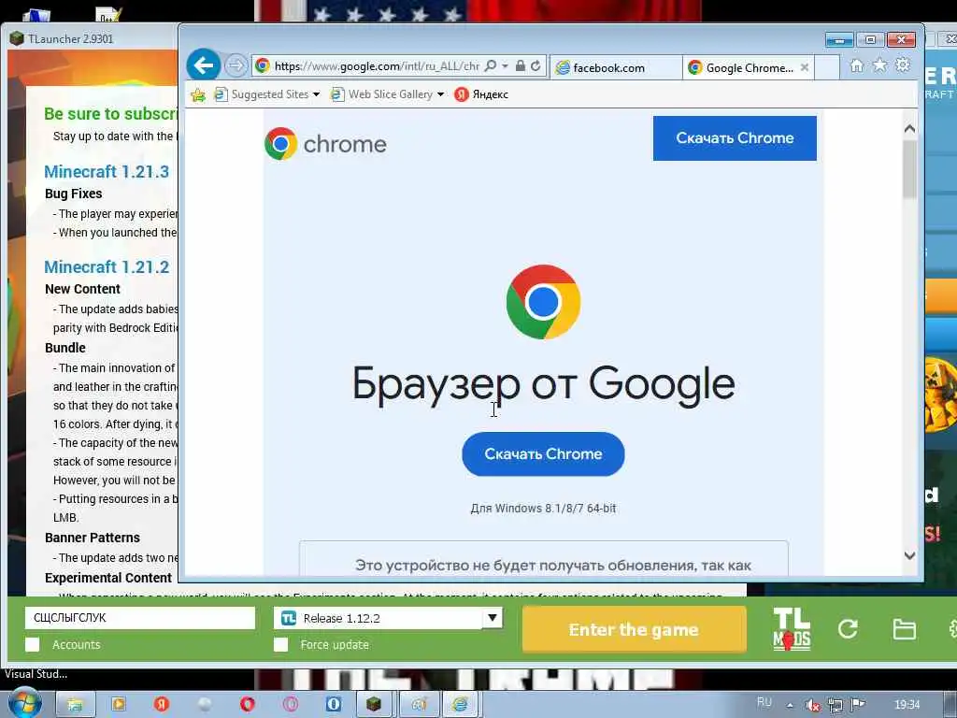The image size is (957, 718).
Task: Click the browser forward arrow
Action: click(x=236, y=65)
